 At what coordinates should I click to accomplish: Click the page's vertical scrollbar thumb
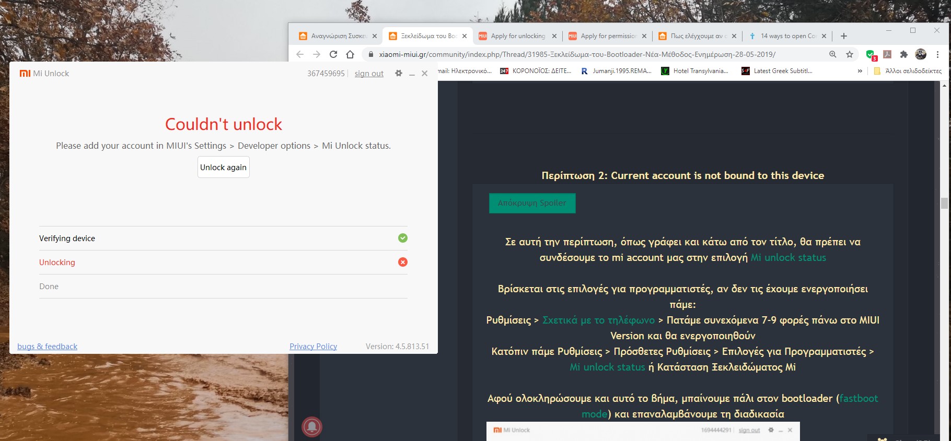(x=944, y=203)
